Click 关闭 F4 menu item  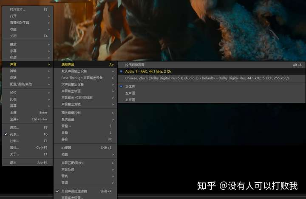coord(28,36)
